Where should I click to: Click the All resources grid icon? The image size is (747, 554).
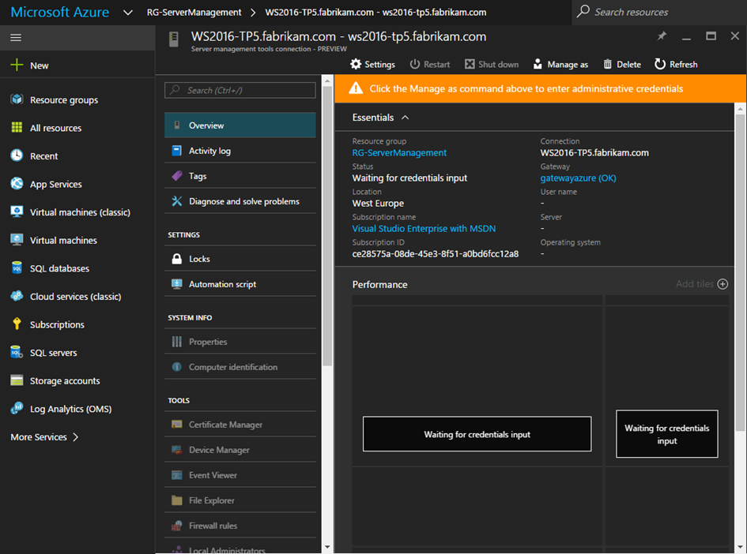point(17,127)
